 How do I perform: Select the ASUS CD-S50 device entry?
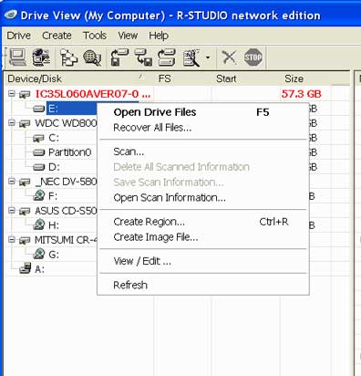pos(66,211)
